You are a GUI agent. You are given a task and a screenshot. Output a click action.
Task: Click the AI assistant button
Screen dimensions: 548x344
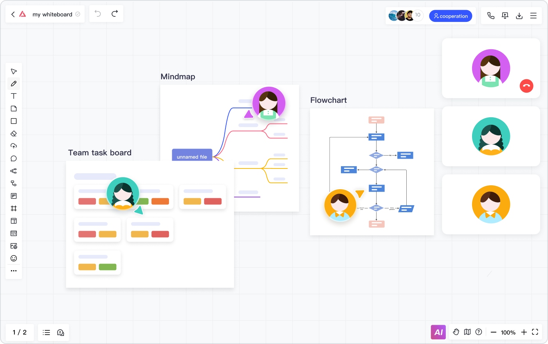(x=438, y=332)
